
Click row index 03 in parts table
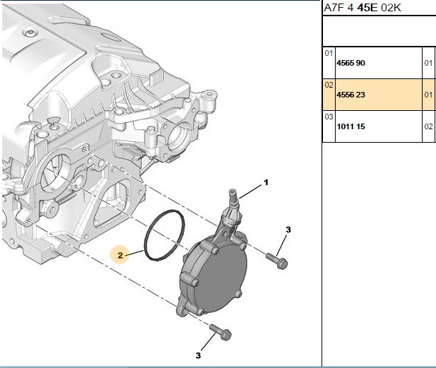[x=329, y=117]
